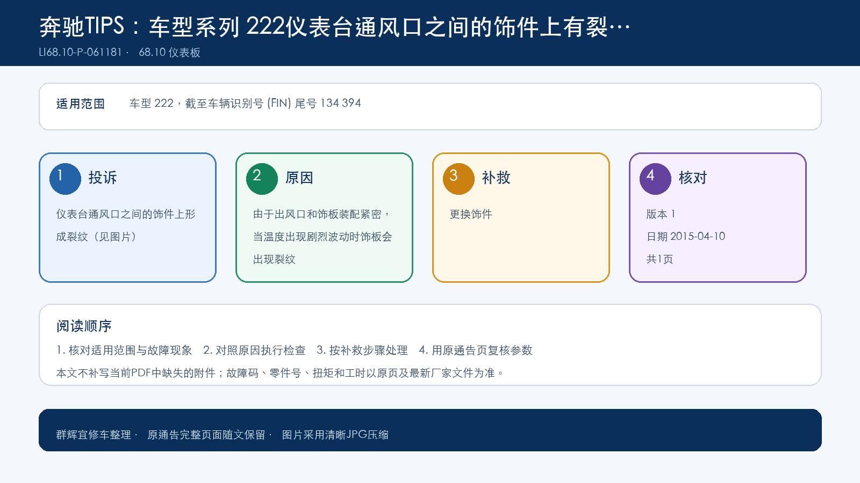Click the document number LI68.10-P-061181
Image resolution: width=860 pixels, height=483 pixels.
point(81,52)
